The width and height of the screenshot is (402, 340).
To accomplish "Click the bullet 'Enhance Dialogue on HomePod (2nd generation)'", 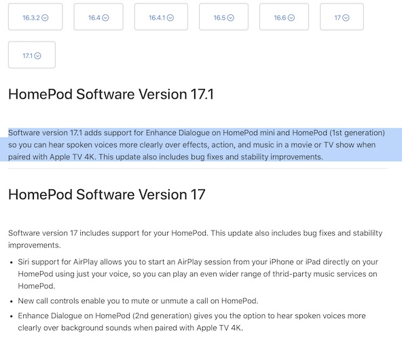I will [x=191, y=322].
